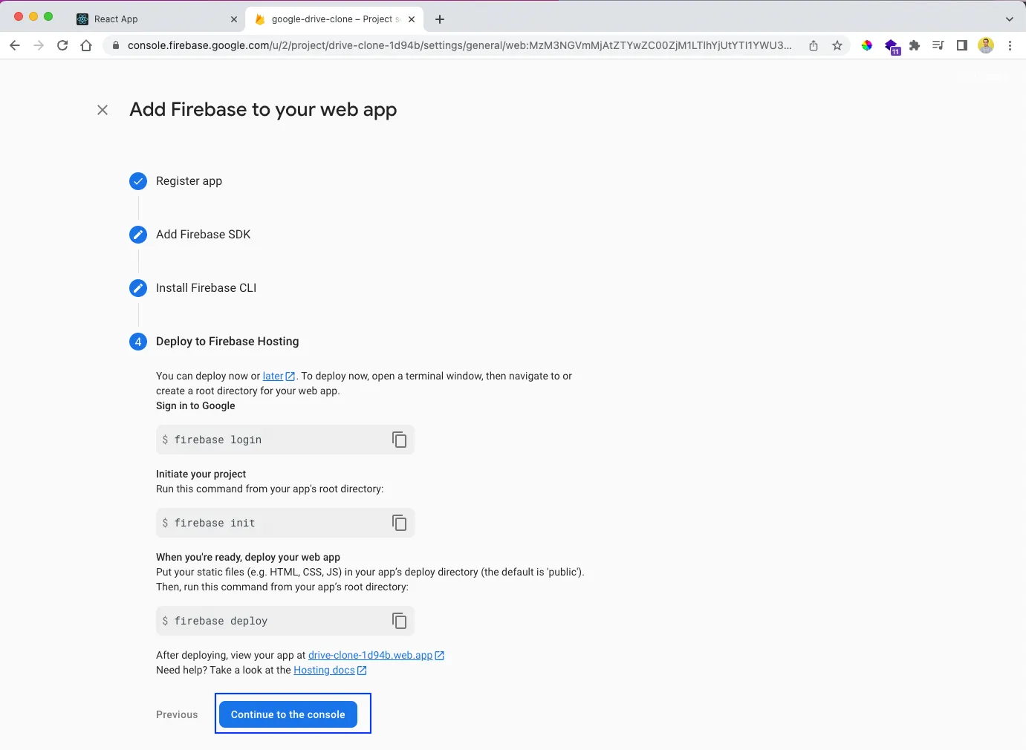This screenshot has width=1026, height=750.
Task: Open the media controls icon
Action: click(x=938, y=45)
